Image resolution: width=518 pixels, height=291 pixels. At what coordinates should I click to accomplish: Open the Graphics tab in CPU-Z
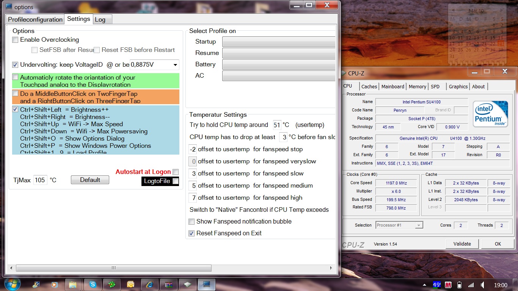(458, 86)
